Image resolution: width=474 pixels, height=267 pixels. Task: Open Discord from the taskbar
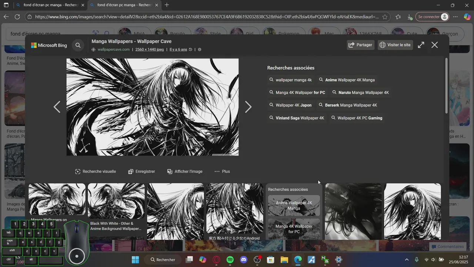tap(244, 260)
